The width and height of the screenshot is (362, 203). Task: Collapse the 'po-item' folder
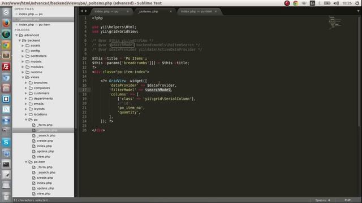pos(26,162)
